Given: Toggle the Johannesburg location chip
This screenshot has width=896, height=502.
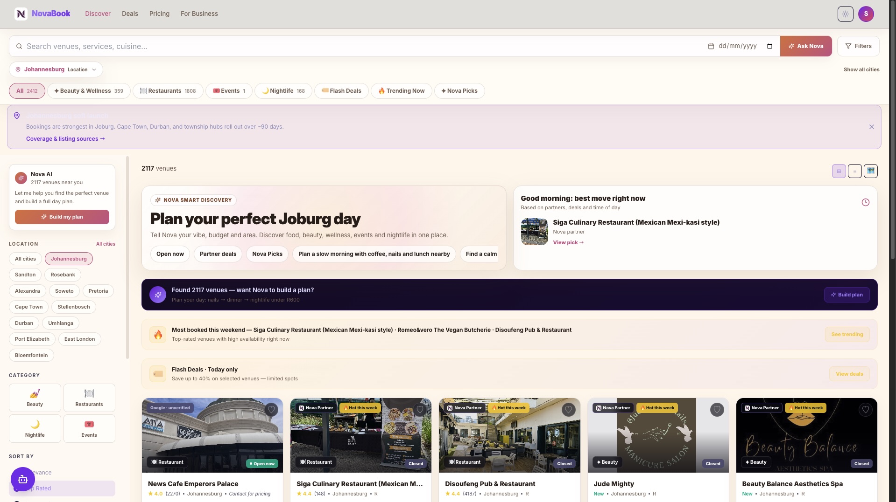Looking at the screenshot, I should click(x=69, y=259).
